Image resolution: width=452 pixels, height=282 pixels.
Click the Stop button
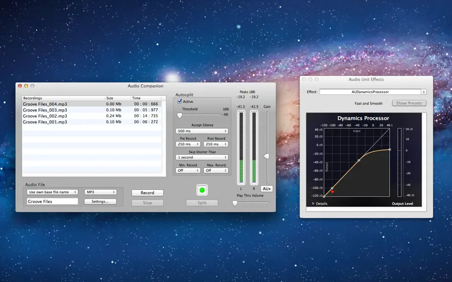147,203
